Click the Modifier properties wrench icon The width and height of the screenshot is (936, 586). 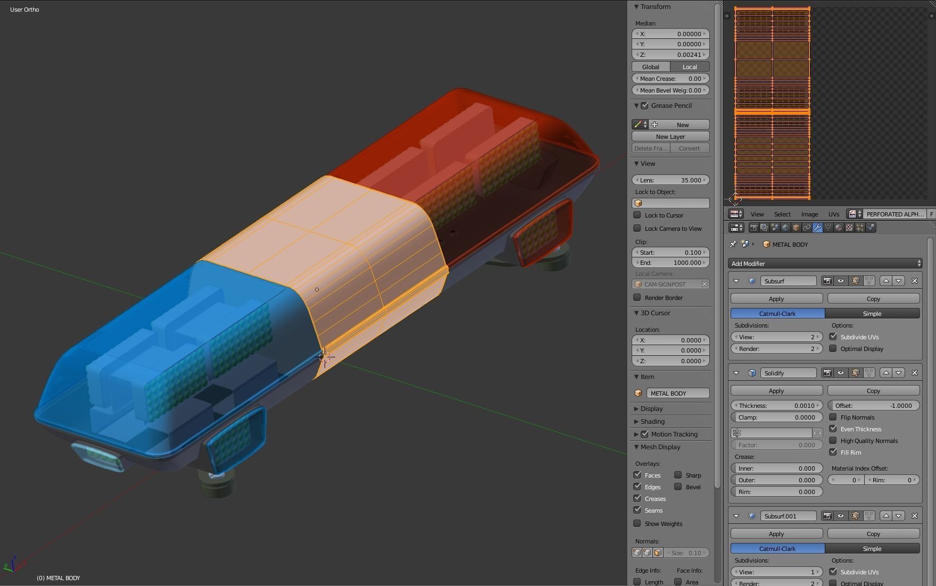pos(818,228)
